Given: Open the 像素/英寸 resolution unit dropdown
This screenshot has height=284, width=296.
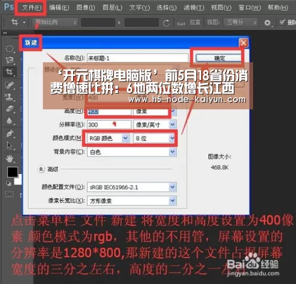Looking at the screenshot, I should pos(155,125).
